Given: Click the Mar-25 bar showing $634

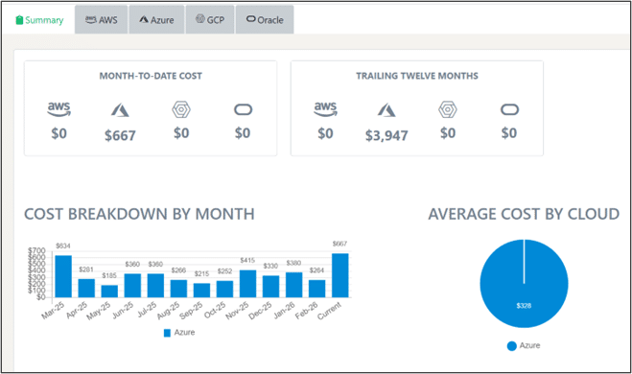Looking at the screenshot, I should tap(63, 276).
